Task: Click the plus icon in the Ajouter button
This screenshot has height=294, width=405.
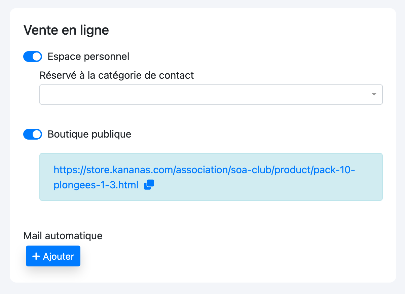Action: pyautogui.click(x=36, y=256)
